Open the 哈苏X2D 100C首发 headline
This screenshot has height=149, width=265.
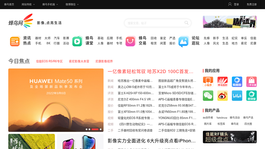pyautogui.click(x=150, y=72)
